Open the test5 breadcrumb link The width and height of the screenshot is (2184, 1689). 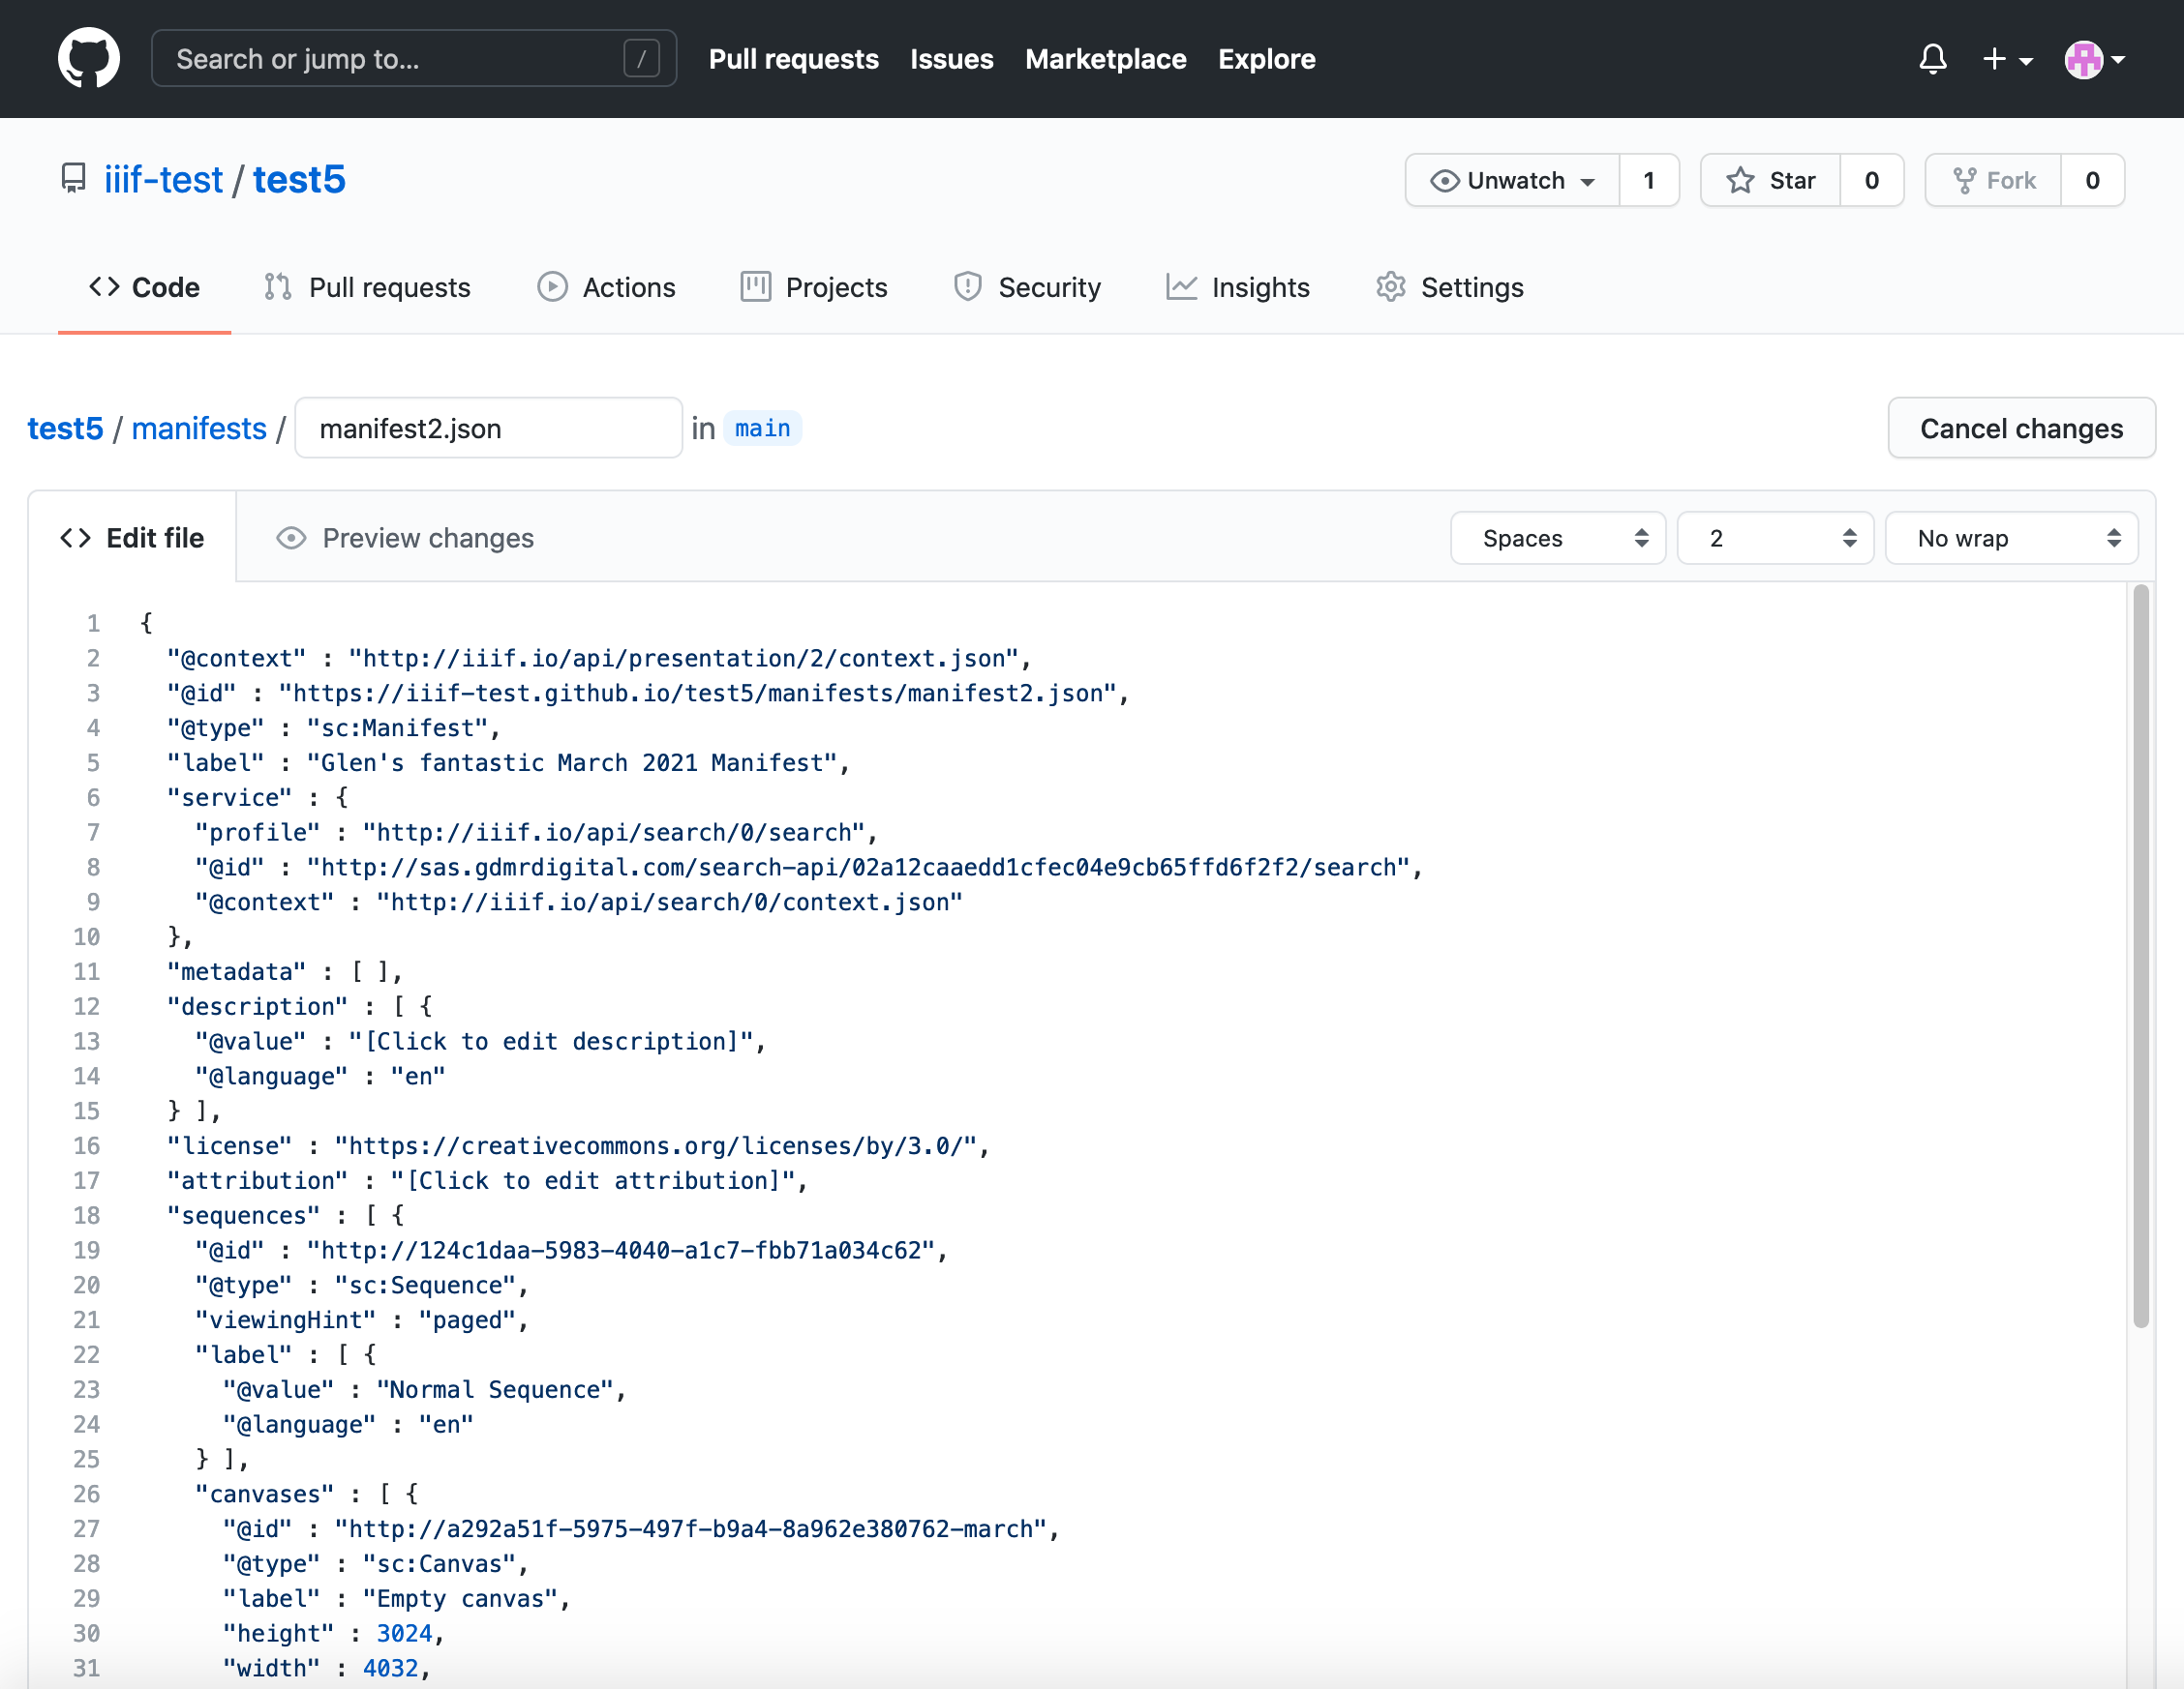65,428
